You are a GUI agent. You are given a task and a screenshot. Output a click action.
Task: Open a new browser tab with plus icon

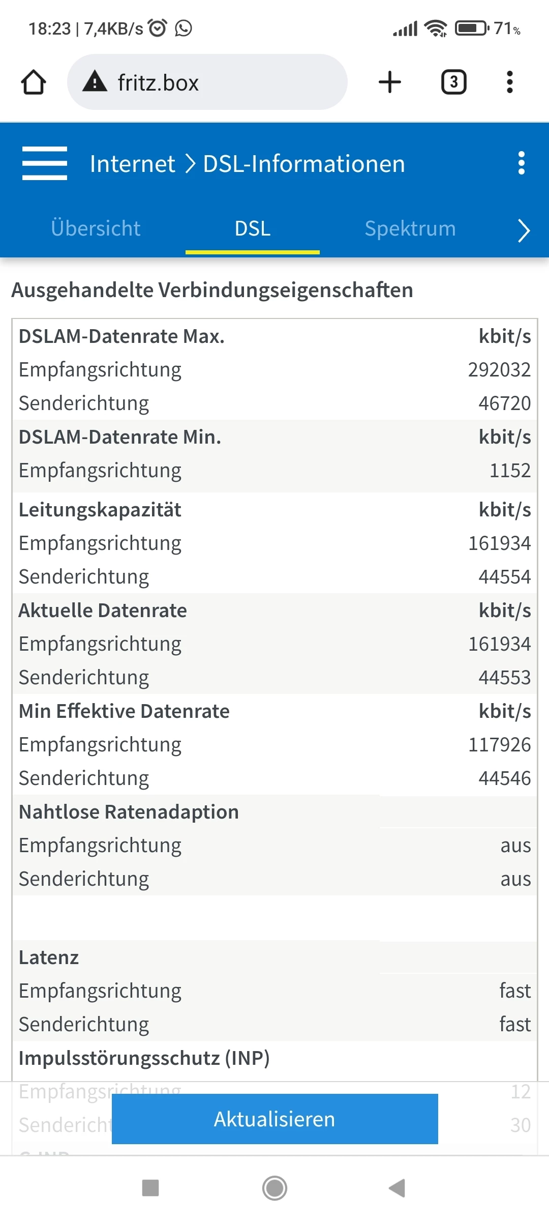point(390,82)
